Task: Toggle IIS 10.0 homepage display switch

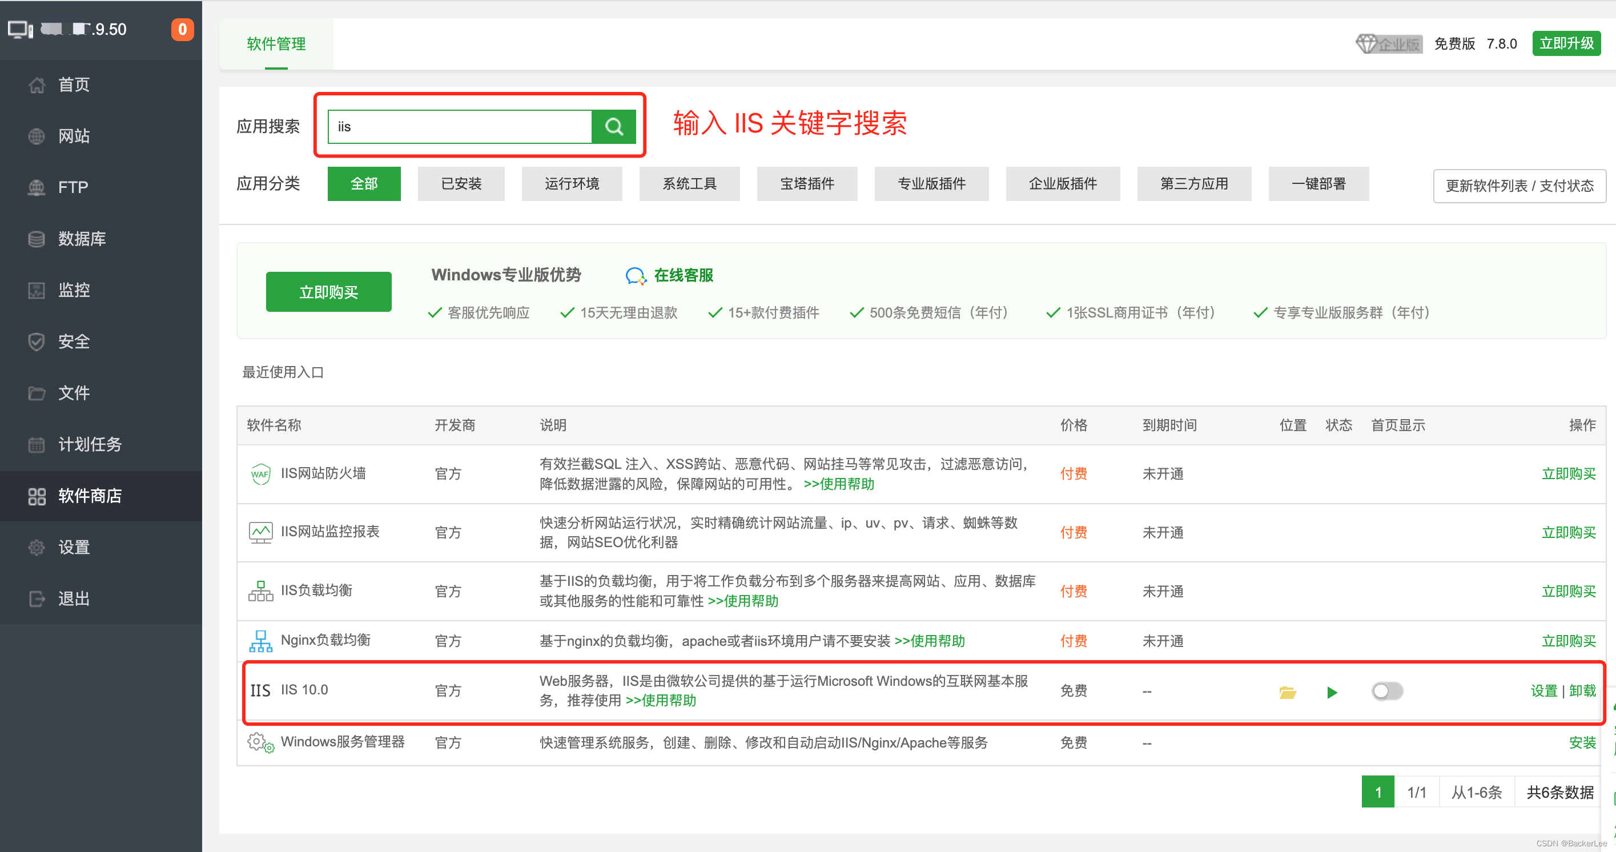Action: pos(1387,691)
